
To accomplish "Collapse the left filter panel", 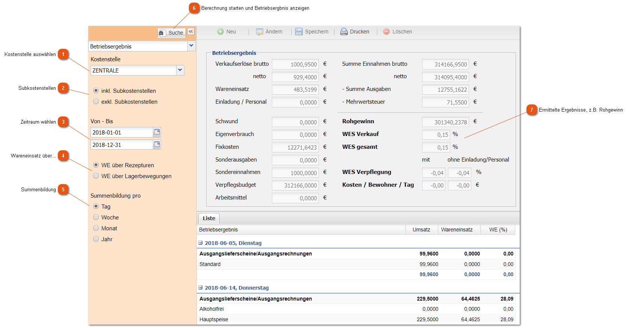I will click(191, 32).
